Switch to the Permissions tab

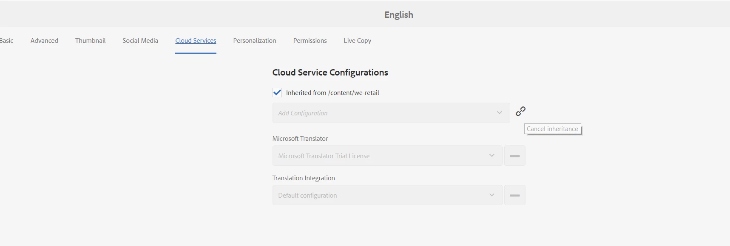[x=310, y=41]
